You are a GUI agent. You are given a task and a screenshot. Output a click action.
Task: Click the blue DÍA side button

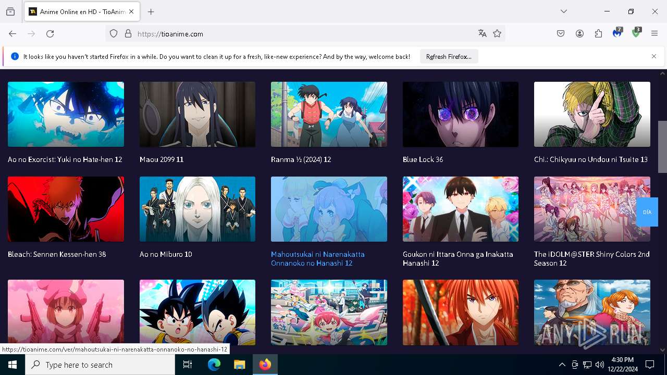click(x=647, y=212)
